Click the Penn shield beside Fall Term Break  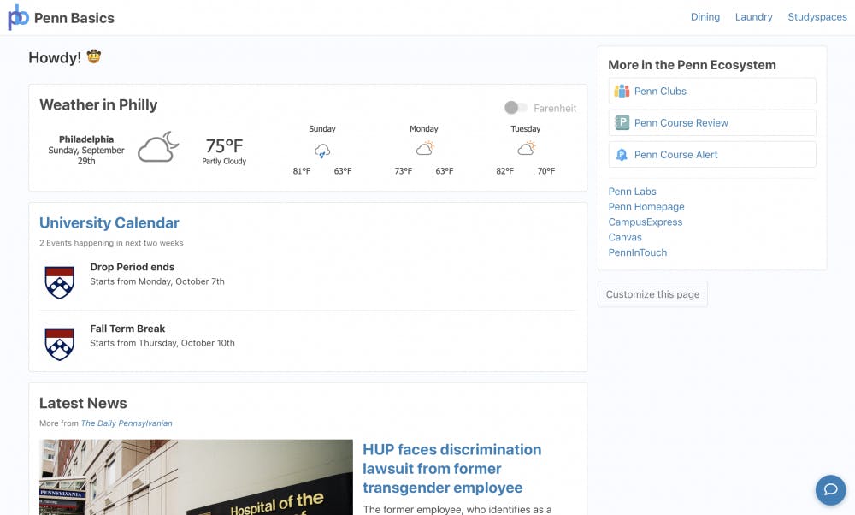(x=59, y=343)
